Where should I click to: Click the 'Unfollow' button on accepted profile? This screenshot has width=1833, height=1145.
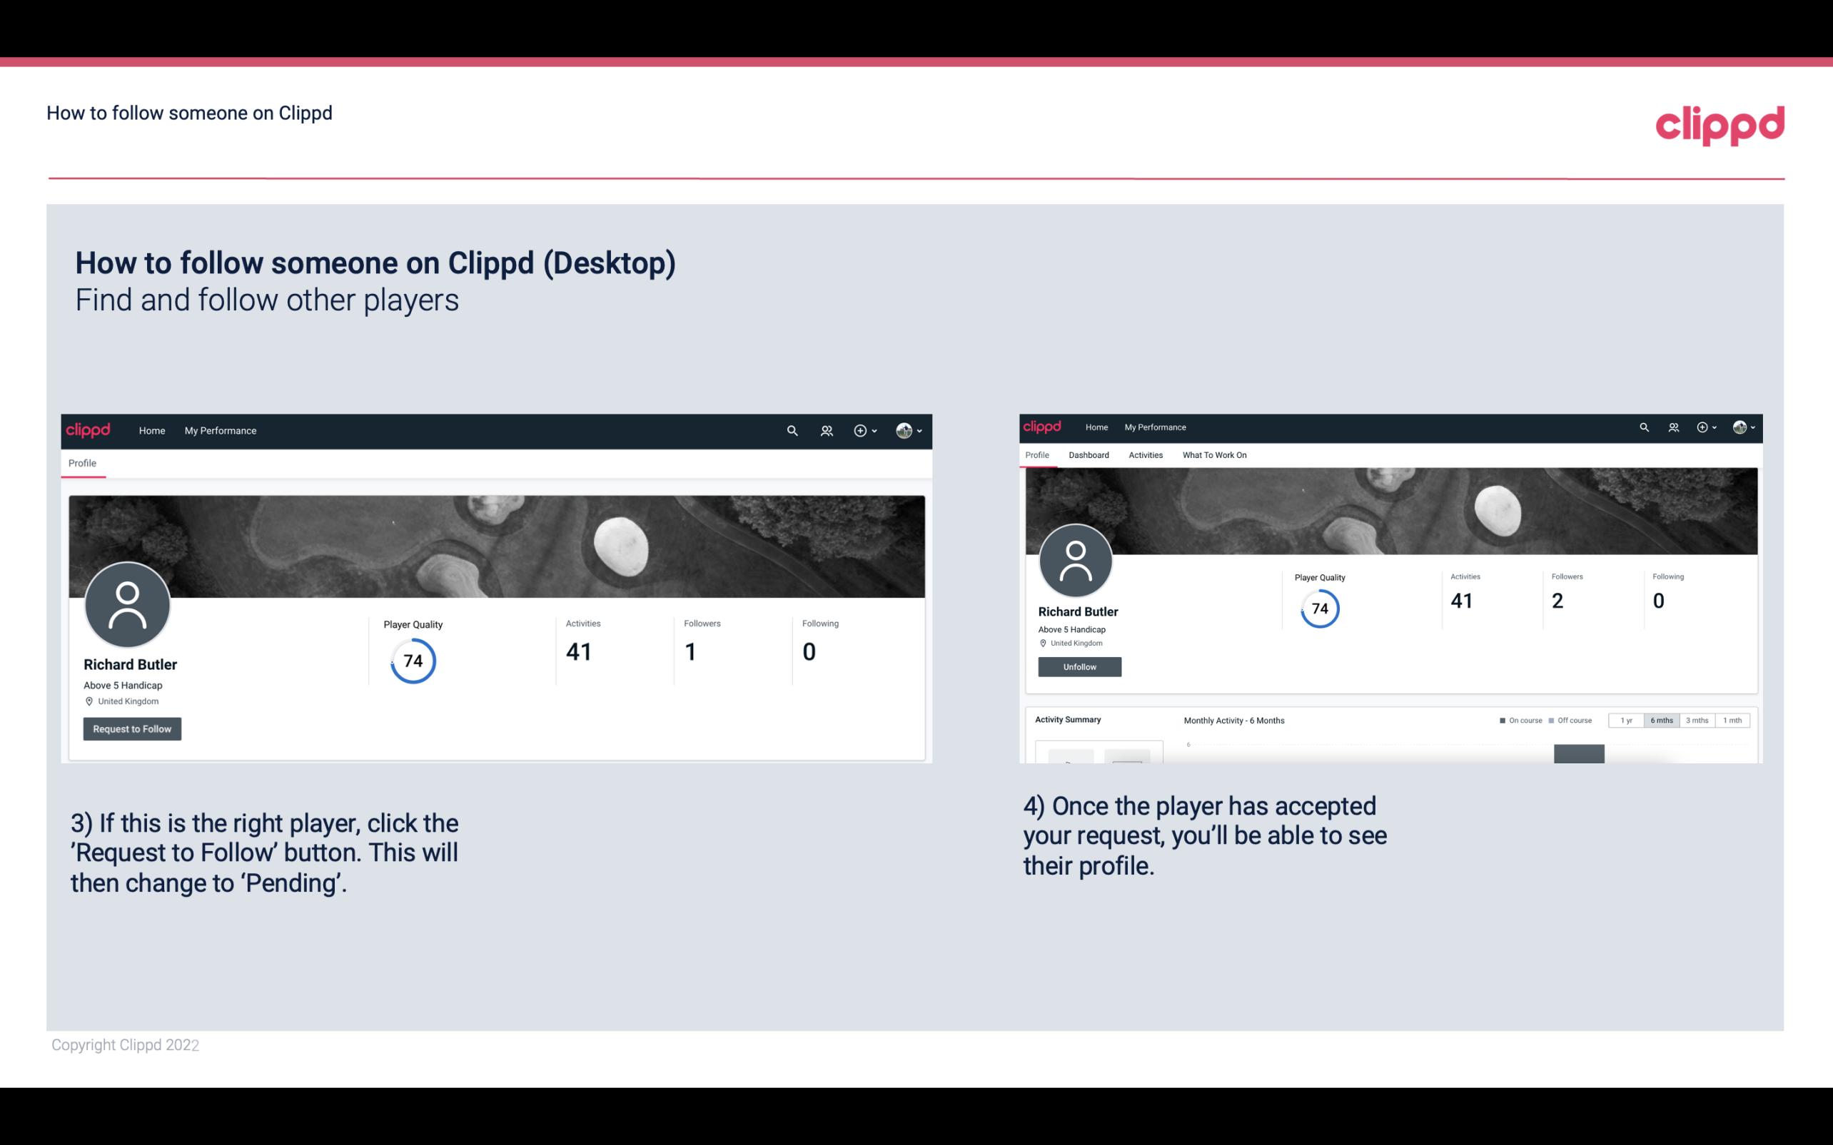tap(1078, 666)
